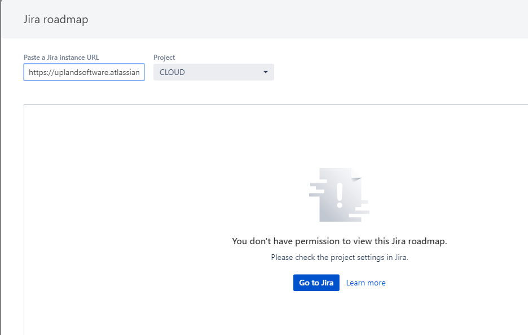
Task: Click 'Please check the project settings' text
Action: pyautogui.click(x=340, y=257)
